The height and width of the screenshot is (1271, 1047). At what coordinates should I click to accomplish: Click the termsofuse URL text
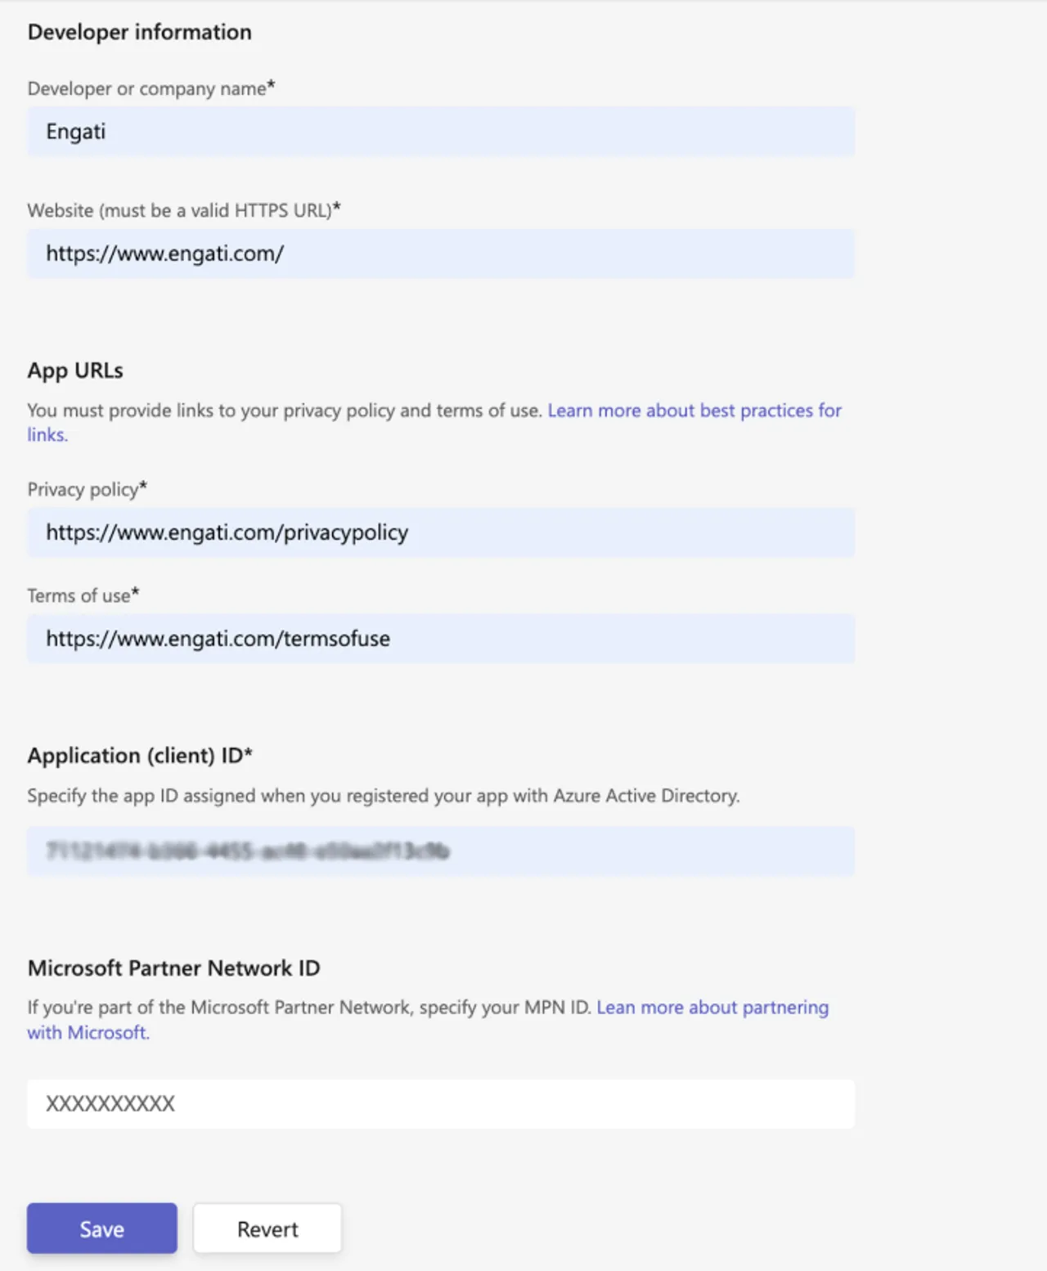tap(219, 639)
